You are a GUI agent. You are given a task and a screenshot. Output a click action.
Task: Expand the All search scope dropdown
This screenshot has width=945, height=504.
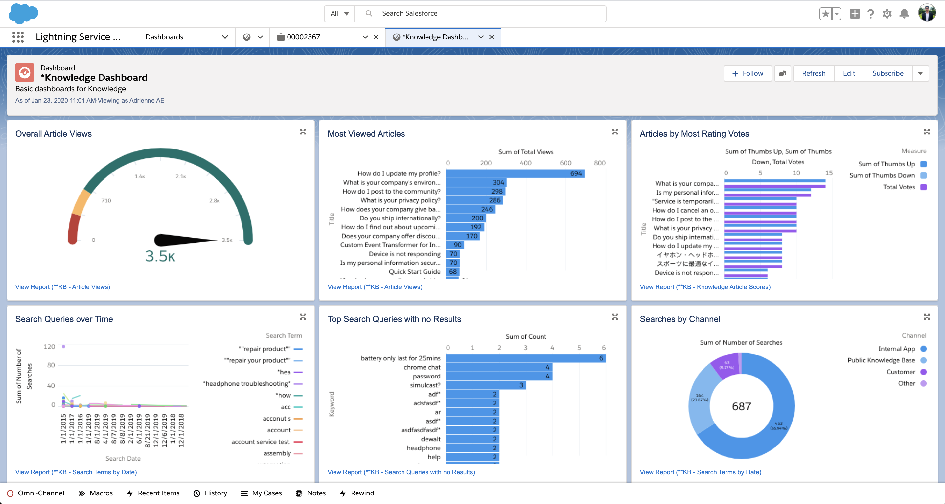pyautogui.click(x=339, y=13)
